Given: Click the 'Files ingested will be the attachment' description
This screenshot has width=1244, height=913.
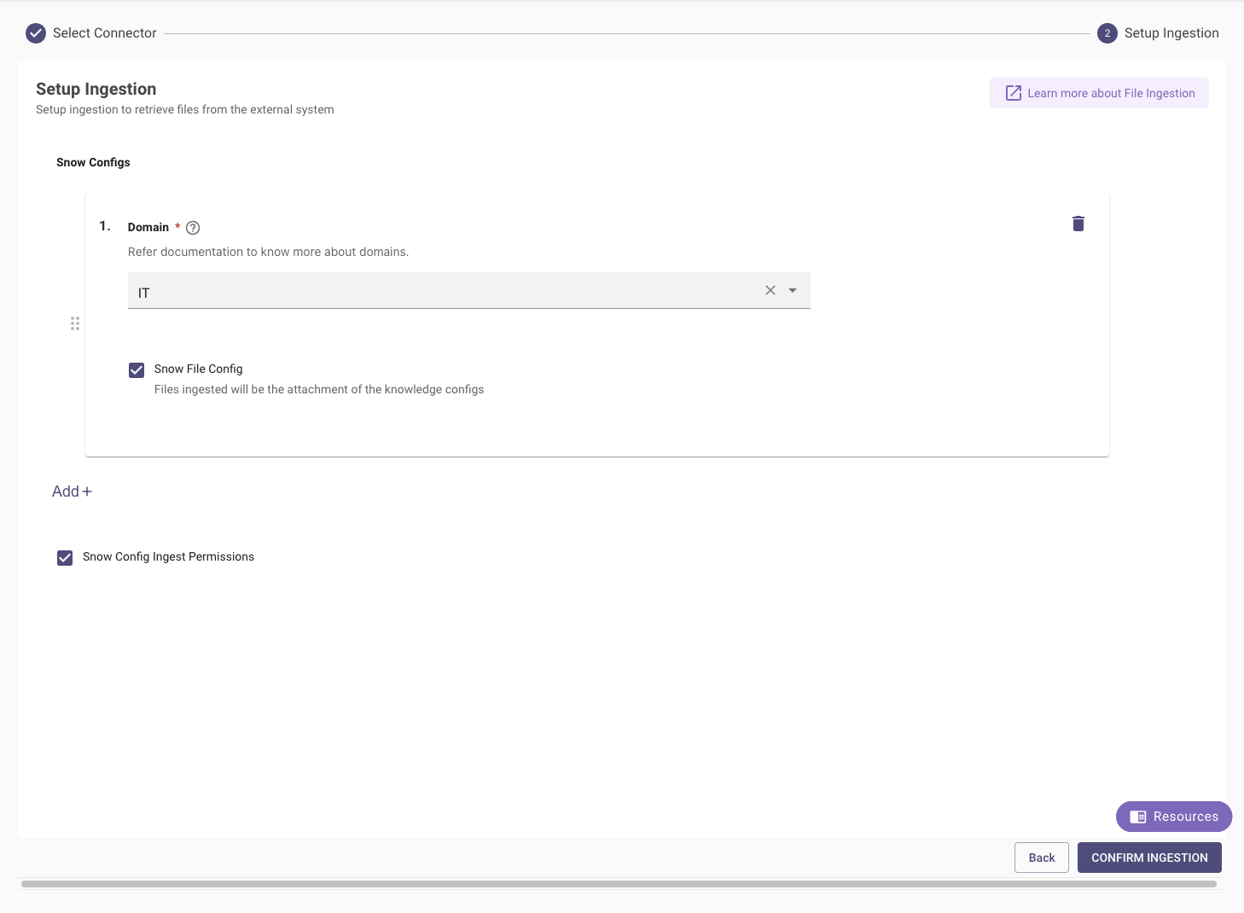Looking at the screenshot, I should point(319,389).
